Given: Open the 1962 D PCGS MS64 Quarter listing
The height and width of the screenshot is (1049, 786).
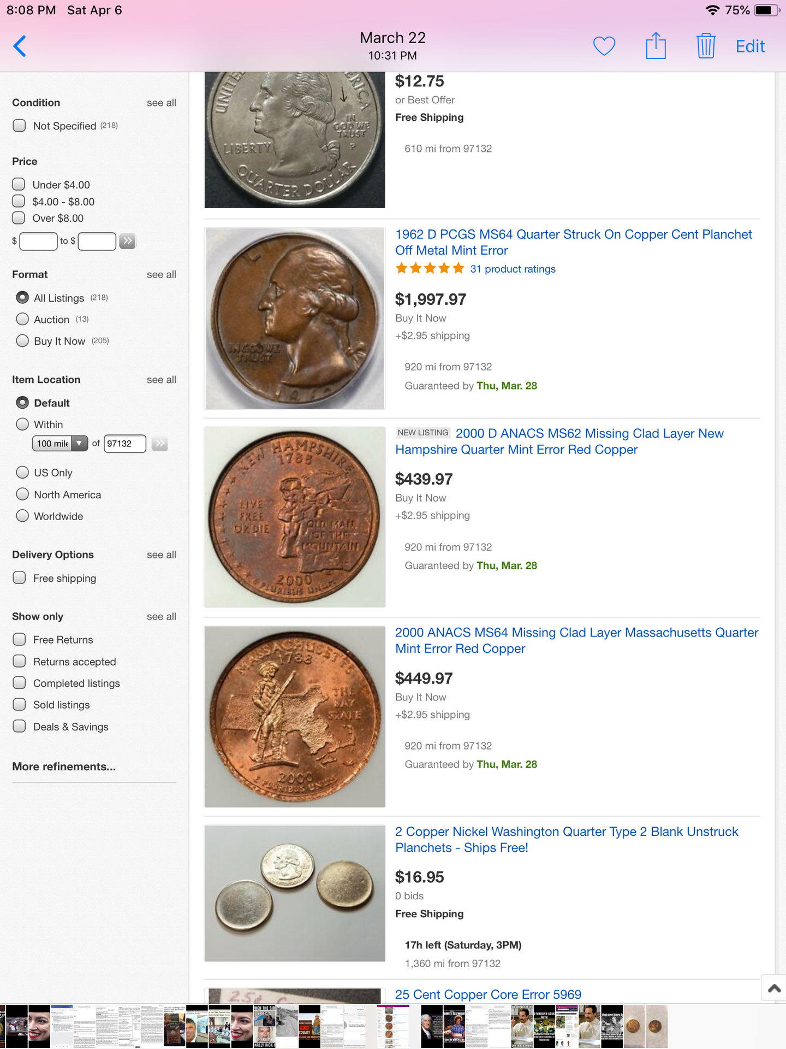Looking at the screenshot, I should pyautogui.click(x=574, y=242).
